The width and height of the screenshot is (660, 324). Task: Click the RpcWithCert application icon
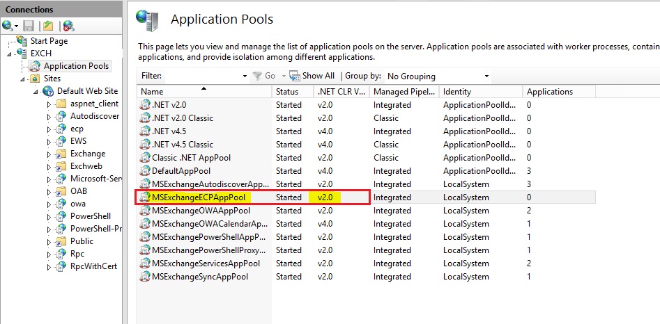(x=61, y=266)
